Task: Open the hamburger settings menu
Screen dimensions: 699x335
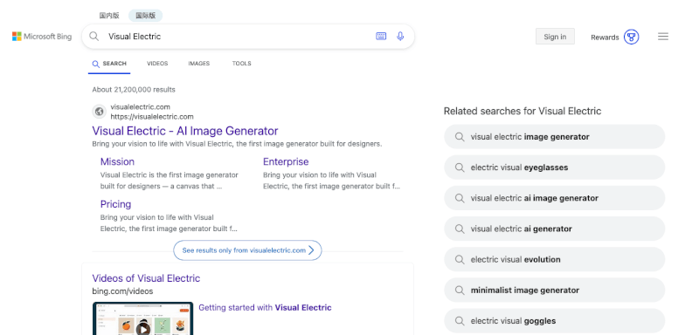Action: click(663, 37)
